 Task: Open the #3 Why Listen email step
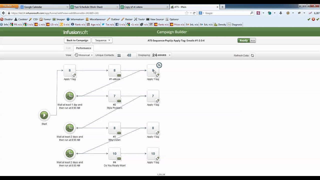pyautogui.click(x=114, y=128)
